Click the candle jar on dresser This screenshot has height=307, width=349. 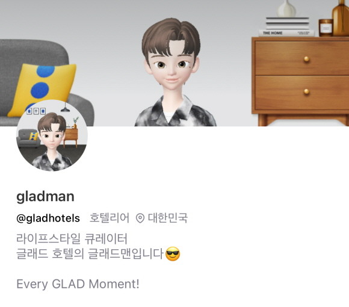[x=326, y=28]
